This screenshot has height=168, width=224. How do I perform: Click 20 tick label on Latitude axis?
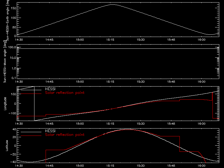click(14, 137)
